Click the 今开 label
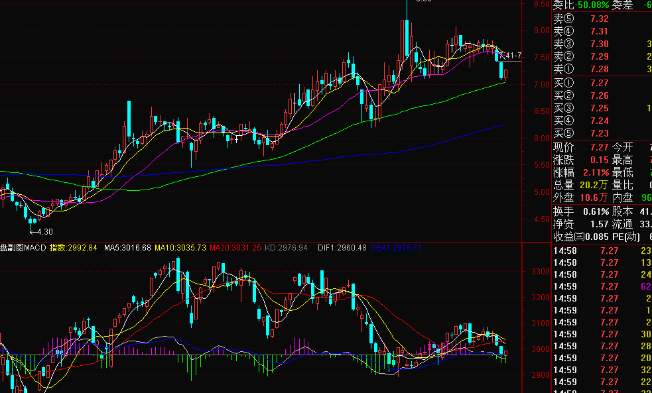Image resolution: width=652 pixels, height=393 pixels. click(622, 147)
